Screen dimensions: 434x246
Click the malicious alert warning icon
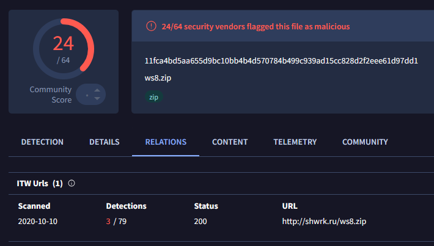point(150,26)
